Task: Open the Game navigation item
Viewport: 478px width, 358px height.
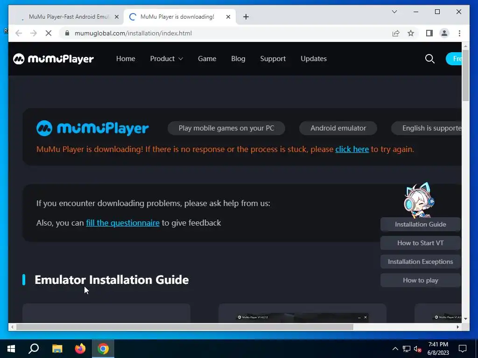Action: pos(207,59)
